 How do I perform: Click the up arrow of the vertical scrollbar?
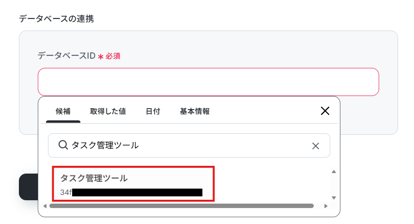pos(334,172)
